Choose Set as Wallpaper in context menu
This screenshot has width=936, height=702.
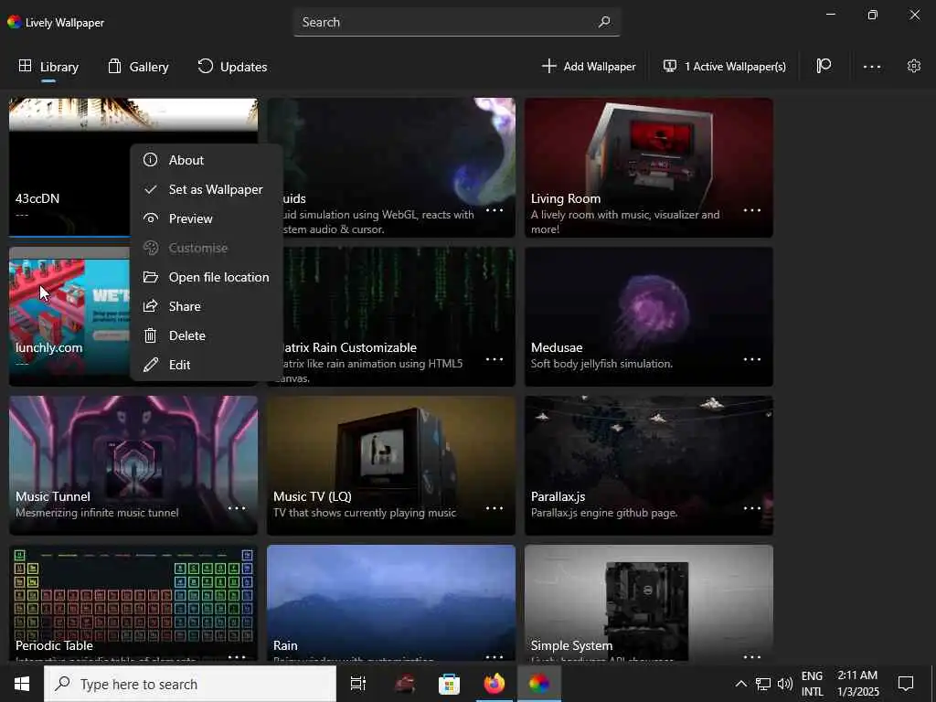coord(206,189)
